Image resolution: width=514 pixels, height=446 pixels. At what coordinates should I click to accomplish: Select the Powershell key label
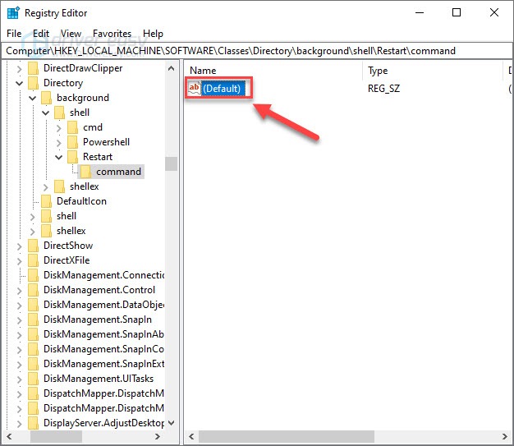tap(106, 142)
